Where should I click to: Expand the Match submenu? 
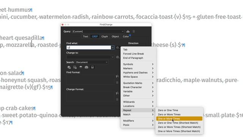click(138, 115)
